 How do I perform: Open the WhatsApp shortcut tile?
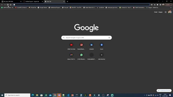click(81, 56)
